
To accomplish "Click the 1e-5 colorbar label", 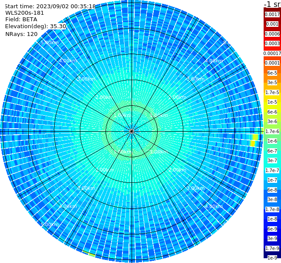I will coord(272,102).
